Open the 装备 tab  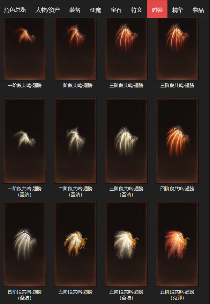(x=75, y=10)
